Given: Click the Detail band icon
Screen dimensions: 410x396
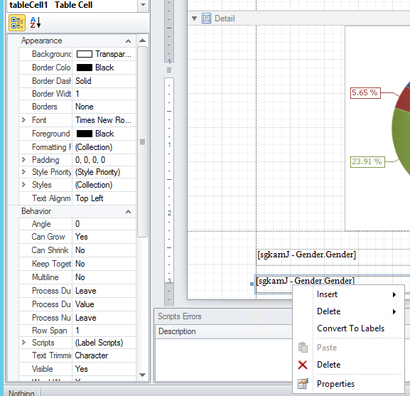Looking at the screenshot, I should (x=206, y=18).
